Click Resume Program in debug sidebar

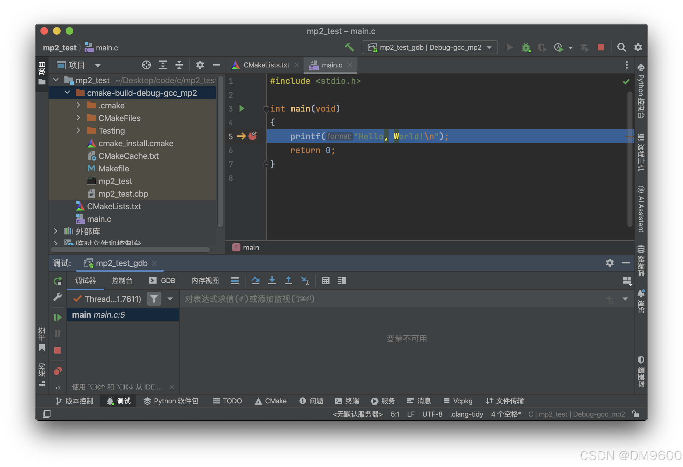[57, 317]
